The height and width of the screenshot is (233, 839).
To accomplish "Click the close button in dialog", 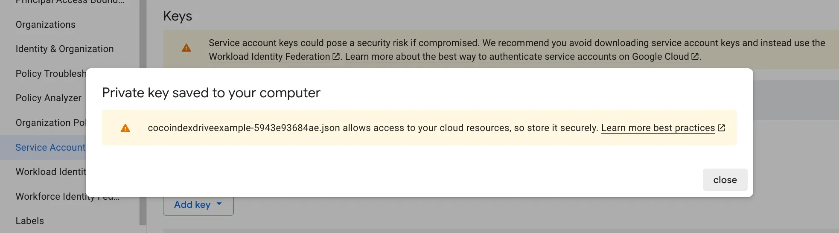I will pyautogui.click(x=725, y=180).
